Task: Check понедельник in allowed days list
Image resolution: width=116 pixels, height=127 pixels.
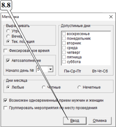Action: click(64, 38)
